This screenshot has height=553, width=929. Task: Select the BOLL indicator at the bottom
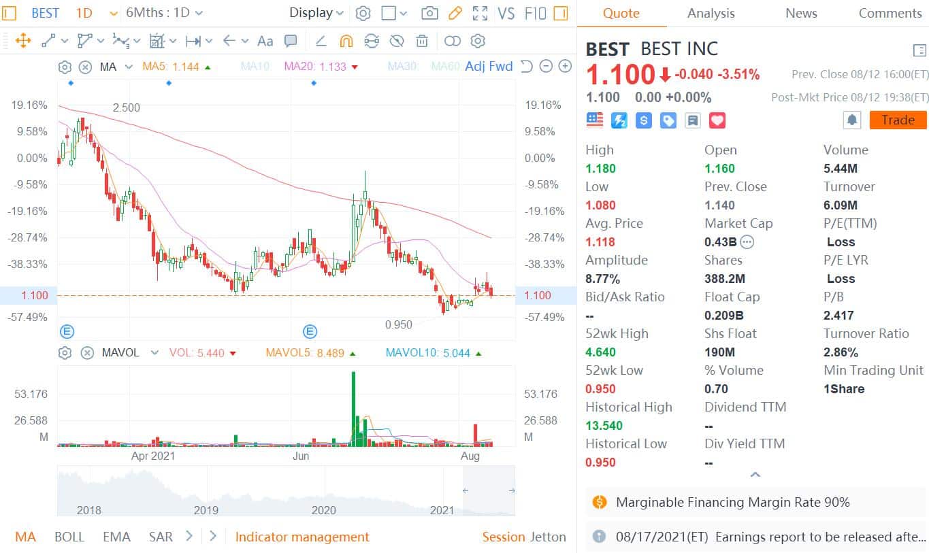tap(69, 537)
